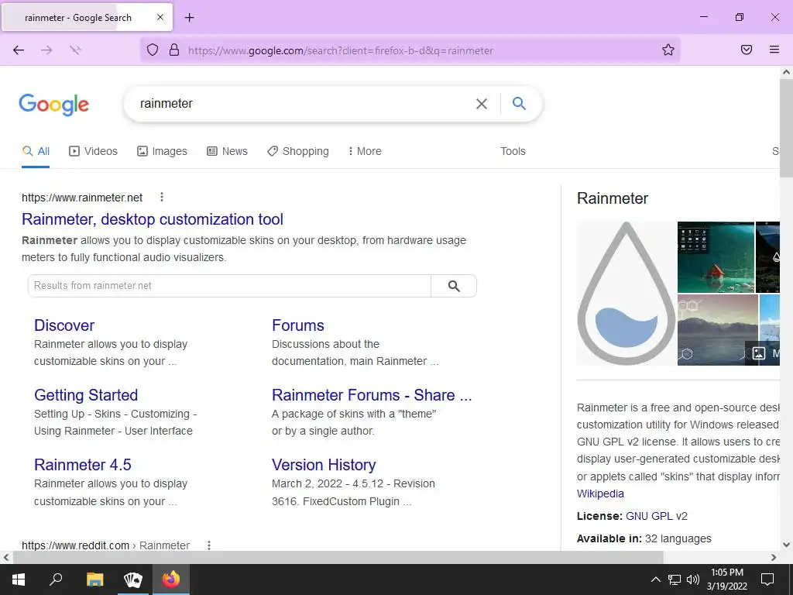Click the Firefox taskbar icon
Image resolution: width=793 pixels, height=595 pixels.
(x=171, y=580)
